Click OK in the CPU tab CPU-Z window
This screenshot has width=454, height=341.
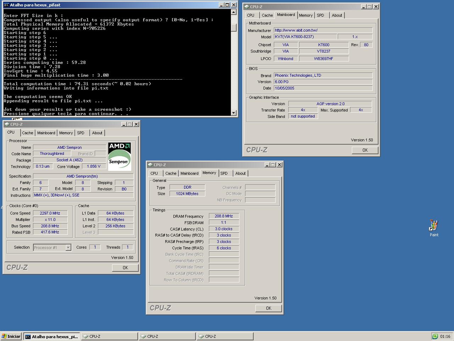pyautogui.click(x=125, y=268)
